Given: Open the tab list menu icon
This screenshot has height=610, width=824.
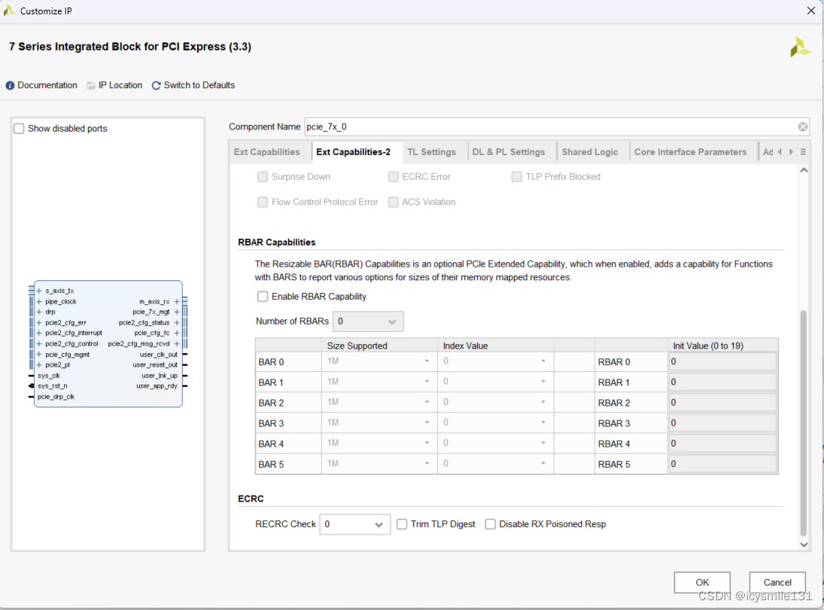Looking at the screenshot, I should [803, 152].
